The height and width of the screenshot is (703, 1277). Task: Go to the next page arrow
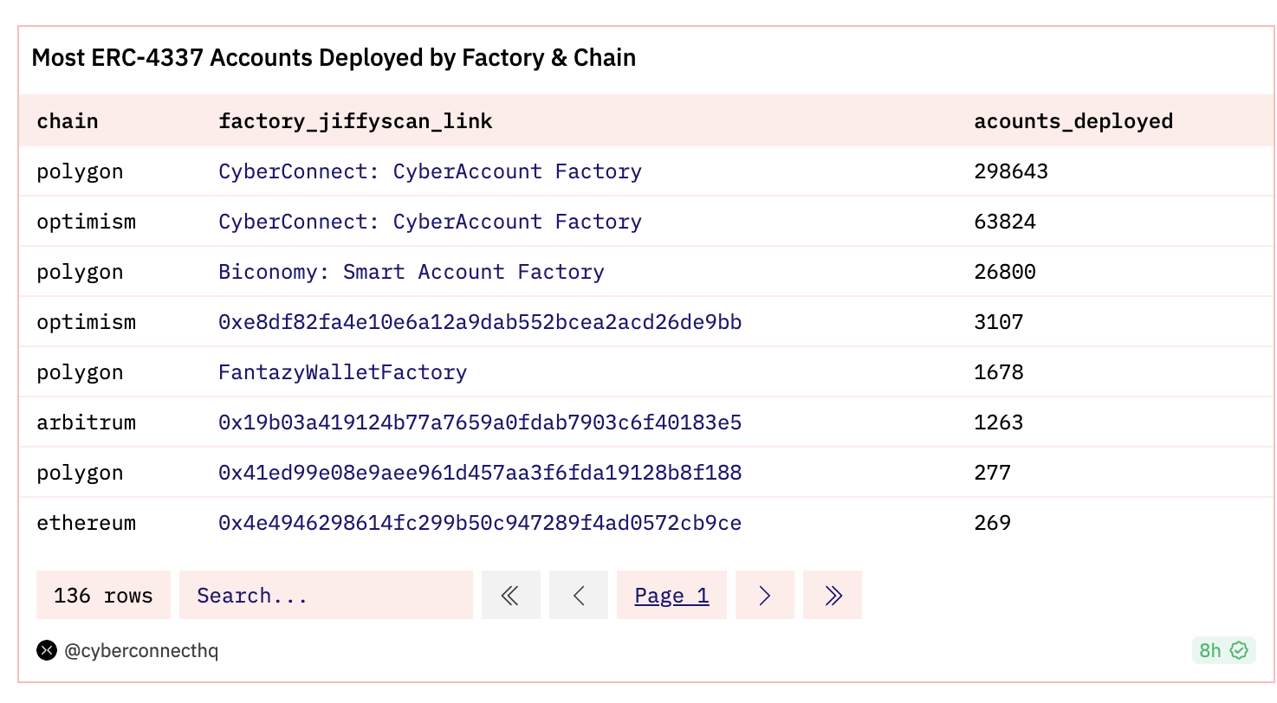tap(764, 596)
